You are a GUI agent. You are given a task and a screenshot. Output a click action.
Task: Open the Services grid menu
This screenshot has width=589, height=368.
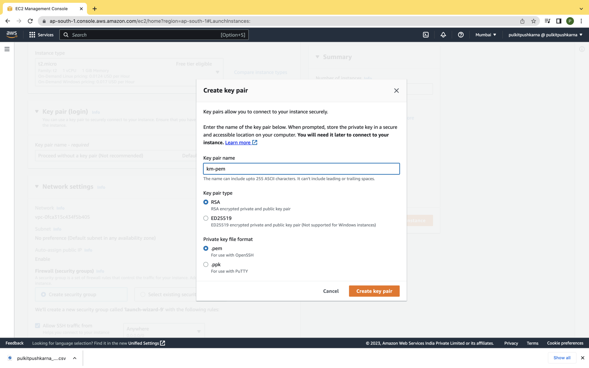[41, 35]
